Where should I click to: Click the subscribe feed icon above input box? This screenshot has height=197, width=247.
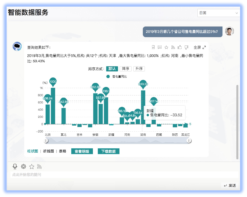coord(40,166)
